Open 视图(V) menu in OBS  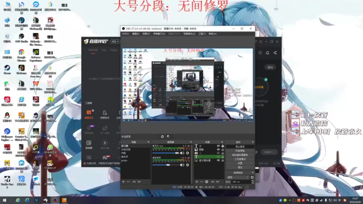click(x=146, y=34)
